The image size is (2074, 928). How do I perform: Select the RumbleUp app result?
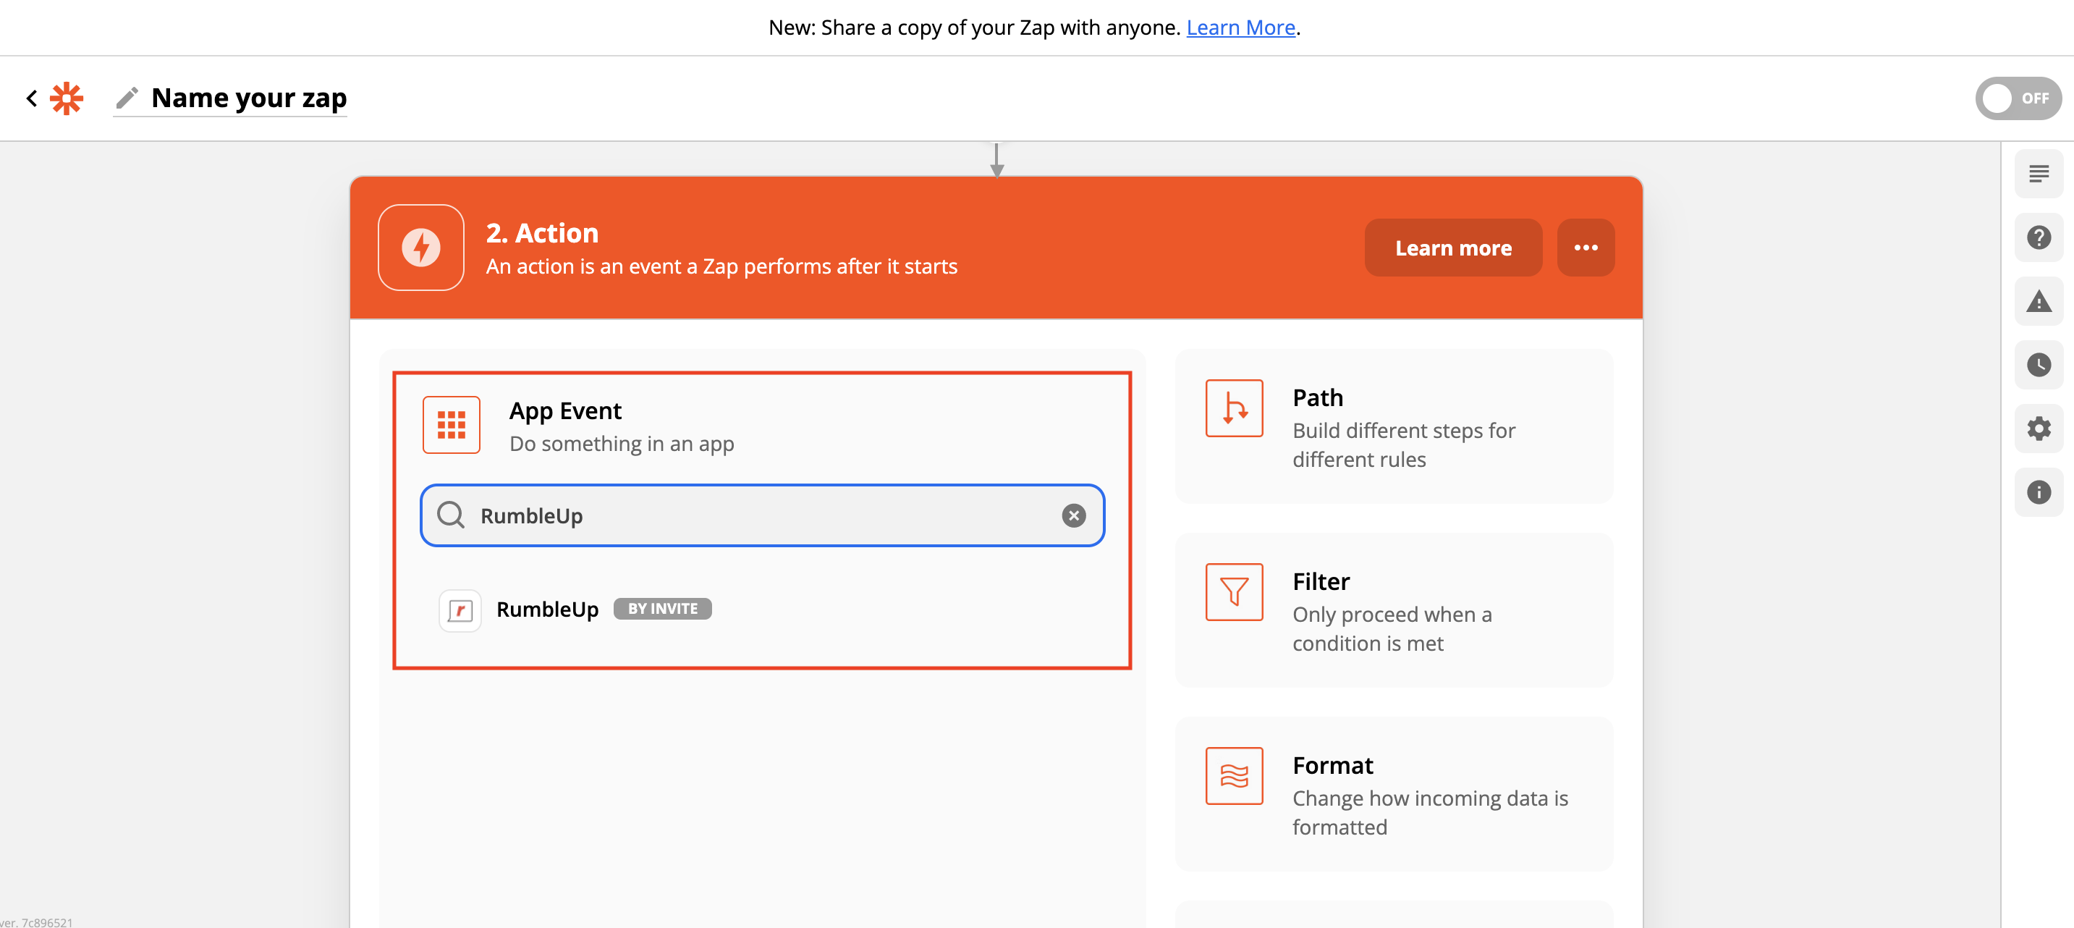(548, 609)
